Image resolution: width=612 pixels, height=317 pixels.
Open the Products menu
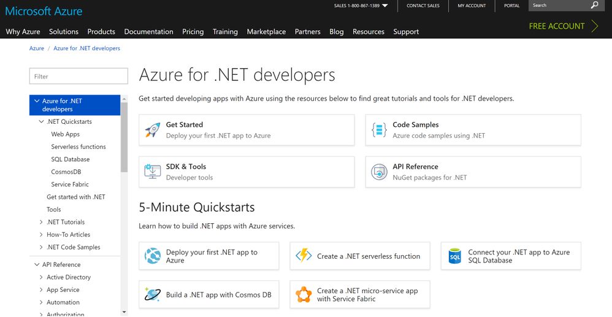tap(101, 32)
